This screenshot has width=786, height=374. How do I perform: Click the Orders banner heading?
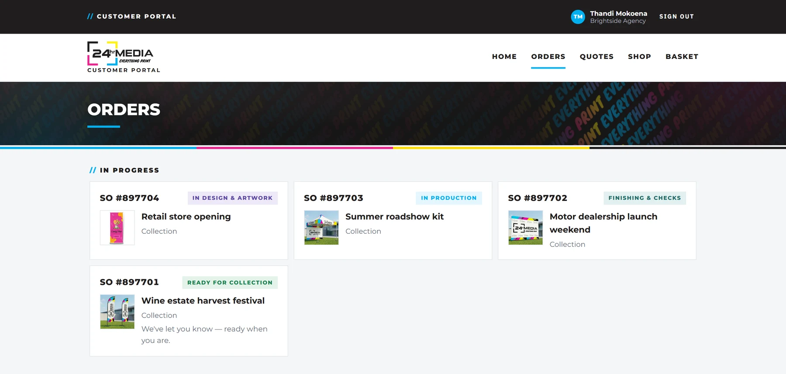click(x=124, y=110)
